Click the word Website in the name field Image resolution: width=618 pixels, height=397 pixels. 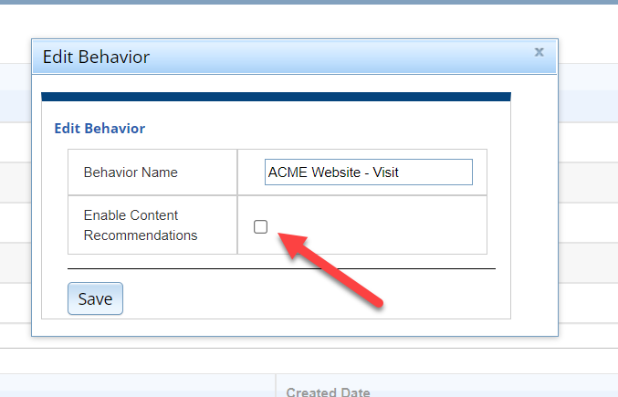click(x=336, y=172)
